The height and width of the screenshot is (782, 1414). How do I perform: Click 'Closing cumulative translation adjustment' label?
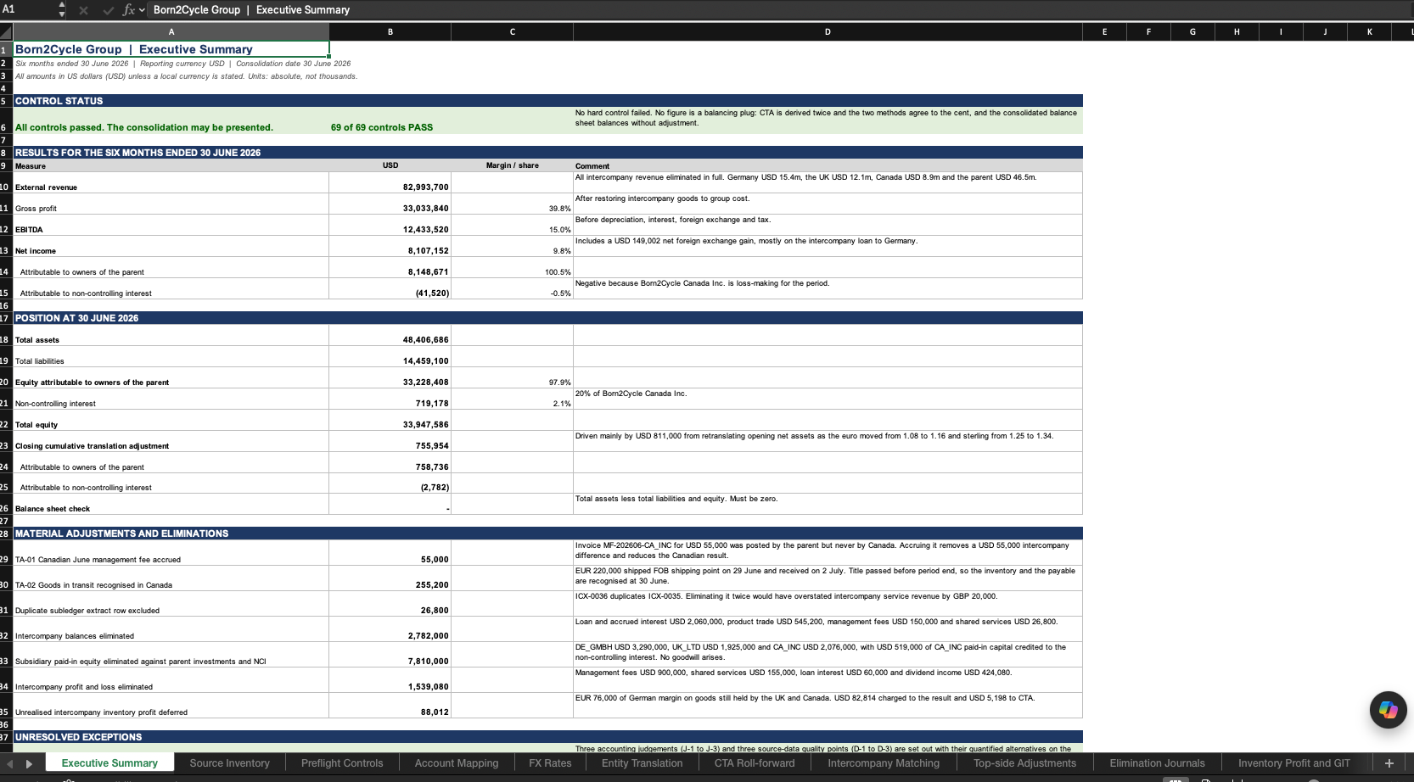click(92, 446)
